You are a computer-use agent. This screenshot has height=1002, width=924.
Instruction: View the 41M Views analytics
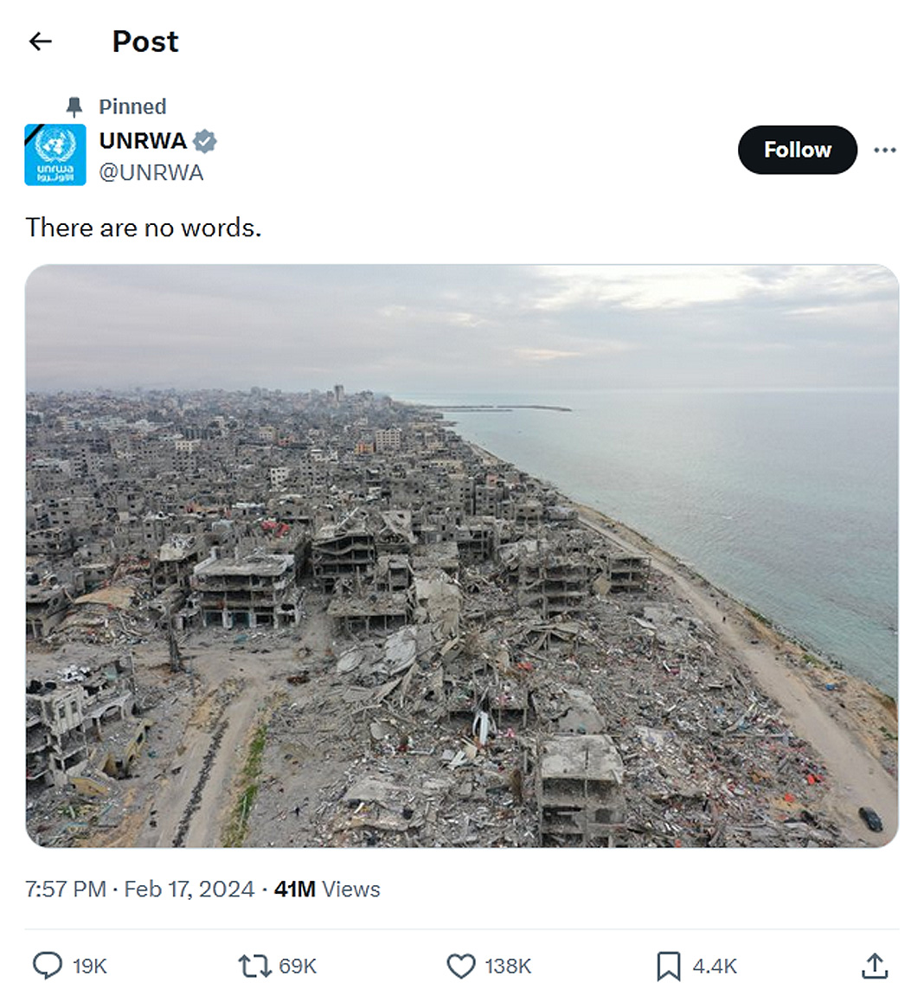pos(327,890)
